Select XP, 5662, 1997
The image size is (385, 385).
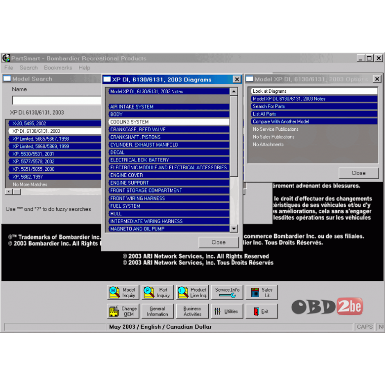54,177
